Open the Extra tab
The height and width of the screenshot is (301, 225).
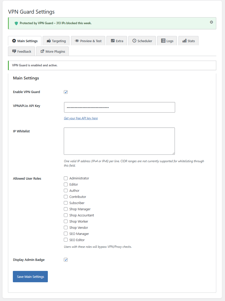[117, 41]
